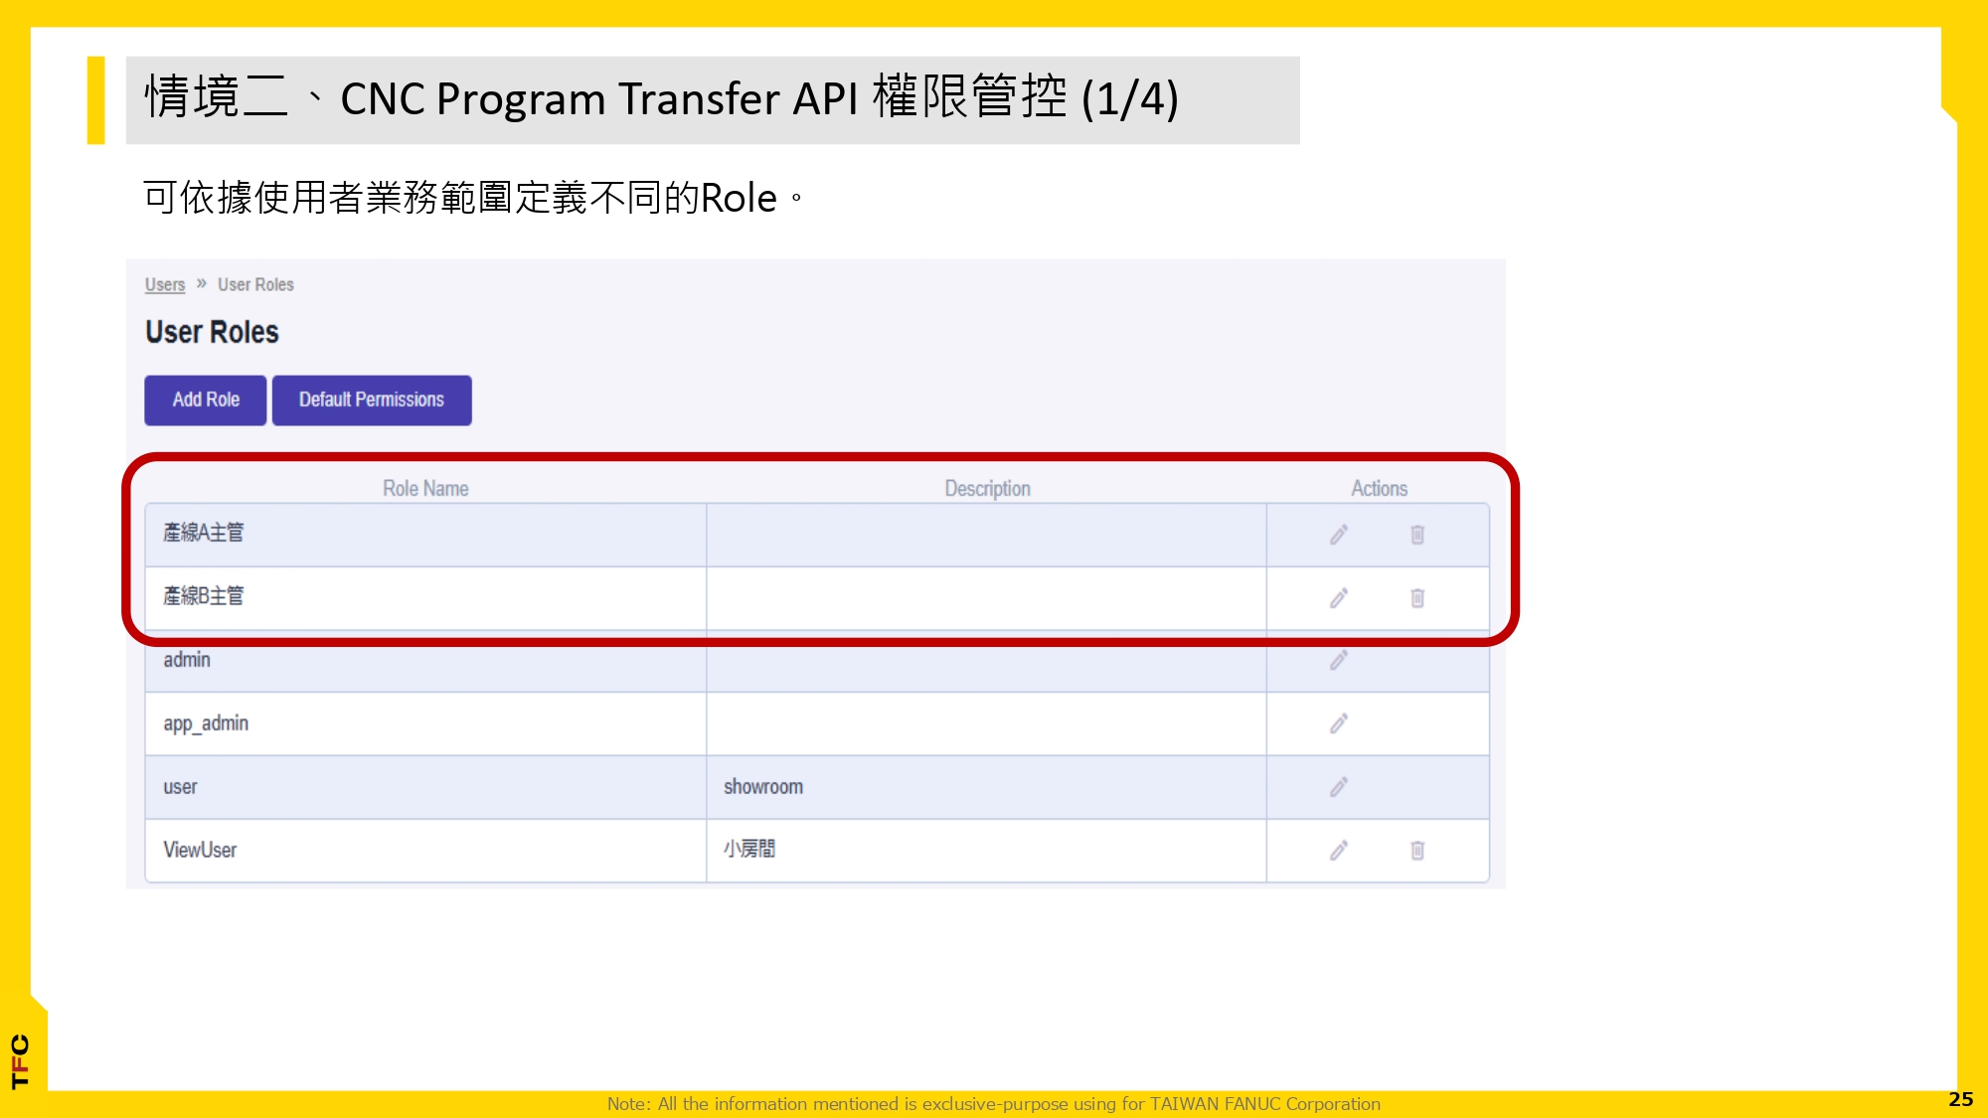Select the 產線B主管 role name cell

(425, 598)
